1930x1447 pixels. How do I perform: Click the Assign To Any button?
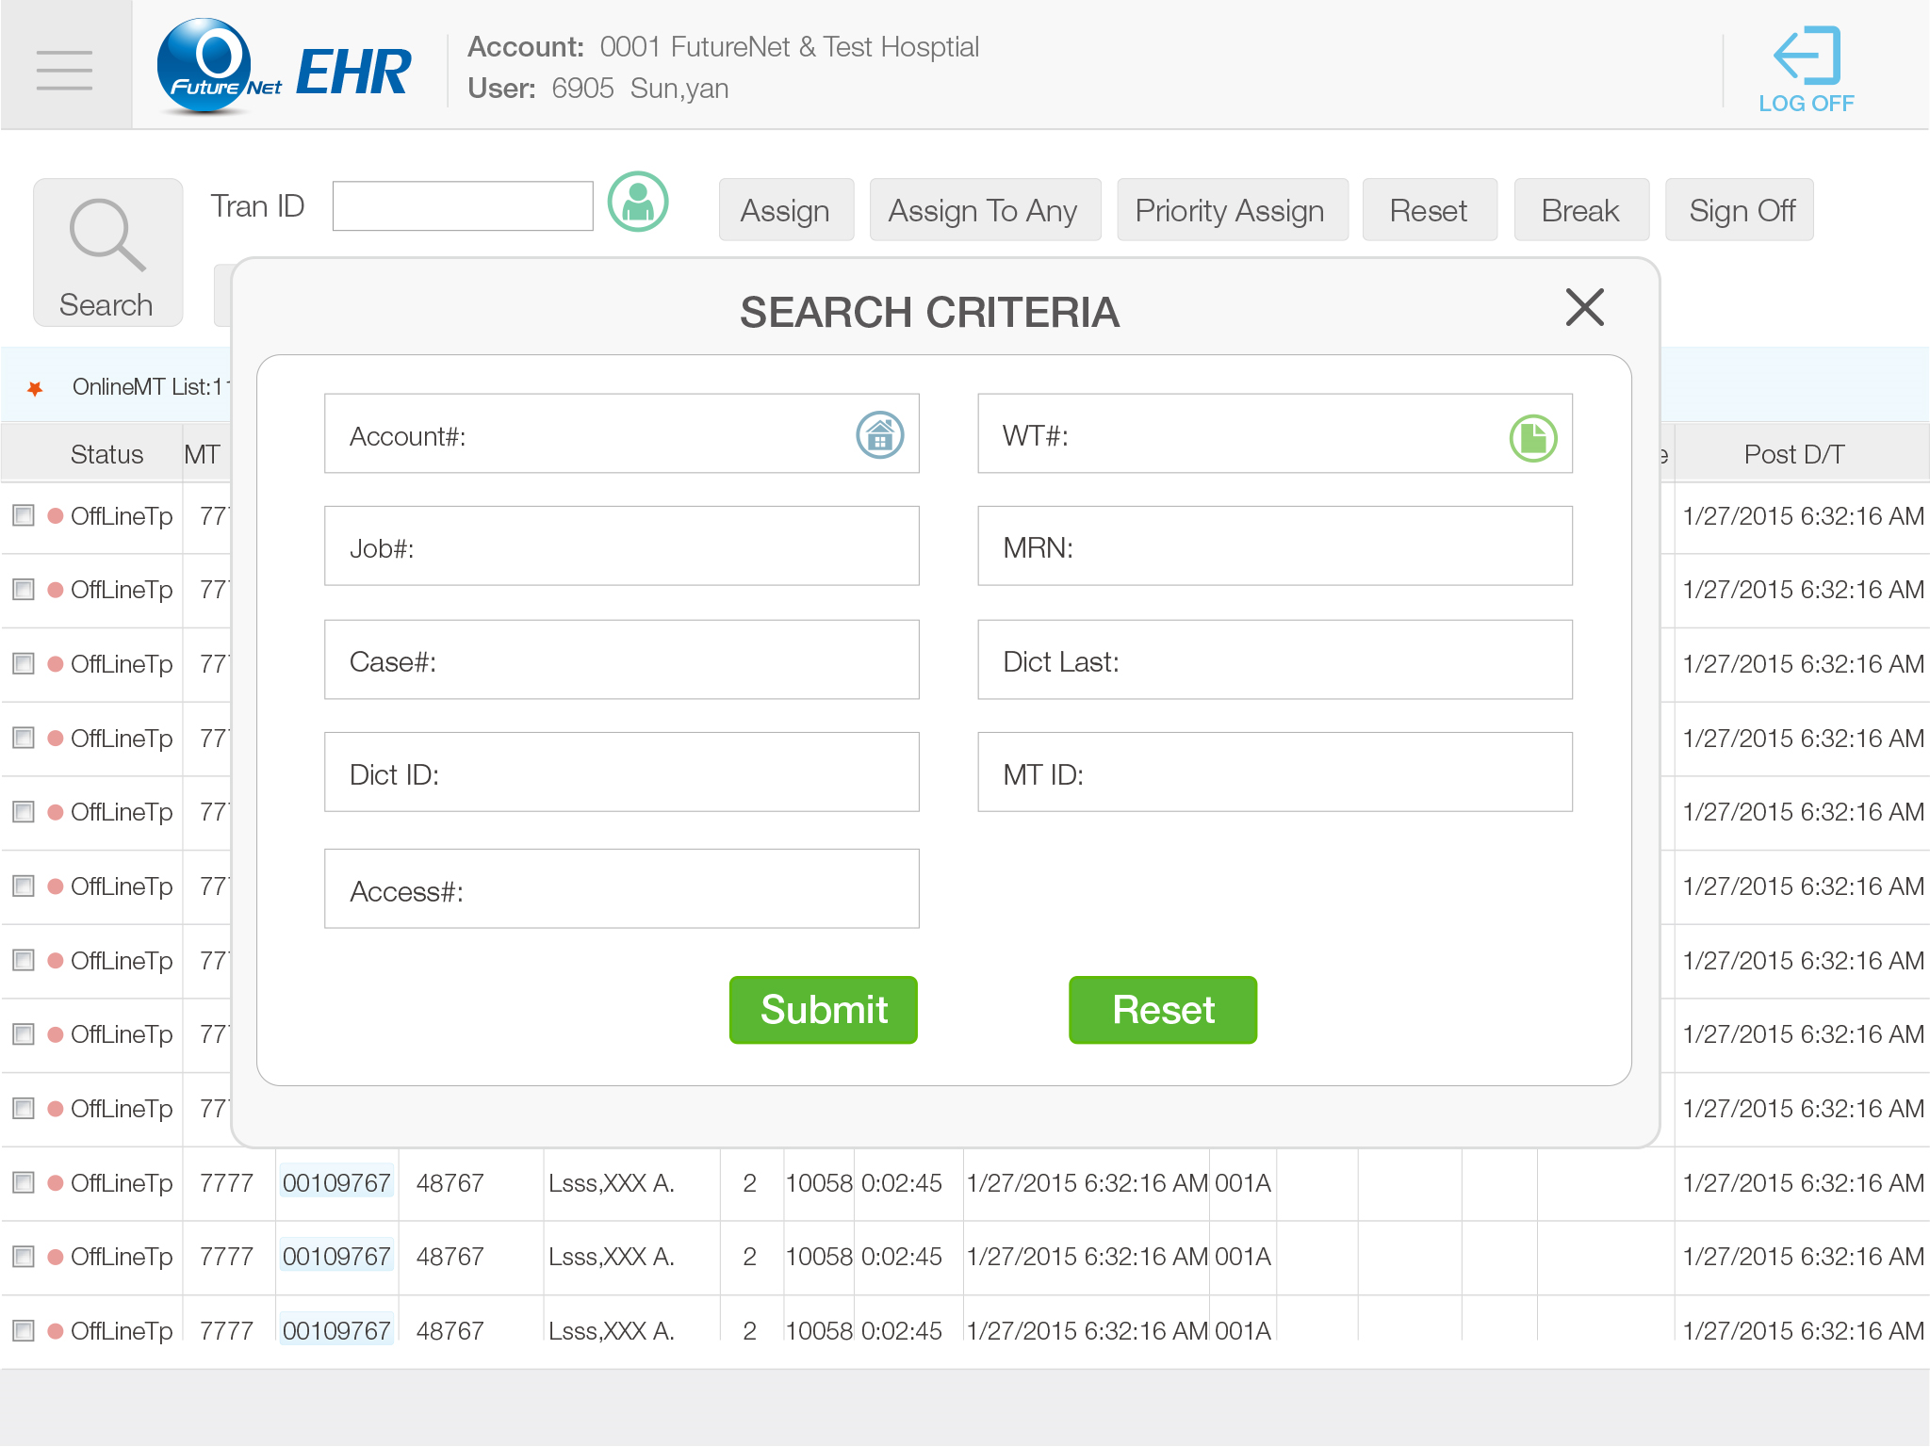click(984, 210)
